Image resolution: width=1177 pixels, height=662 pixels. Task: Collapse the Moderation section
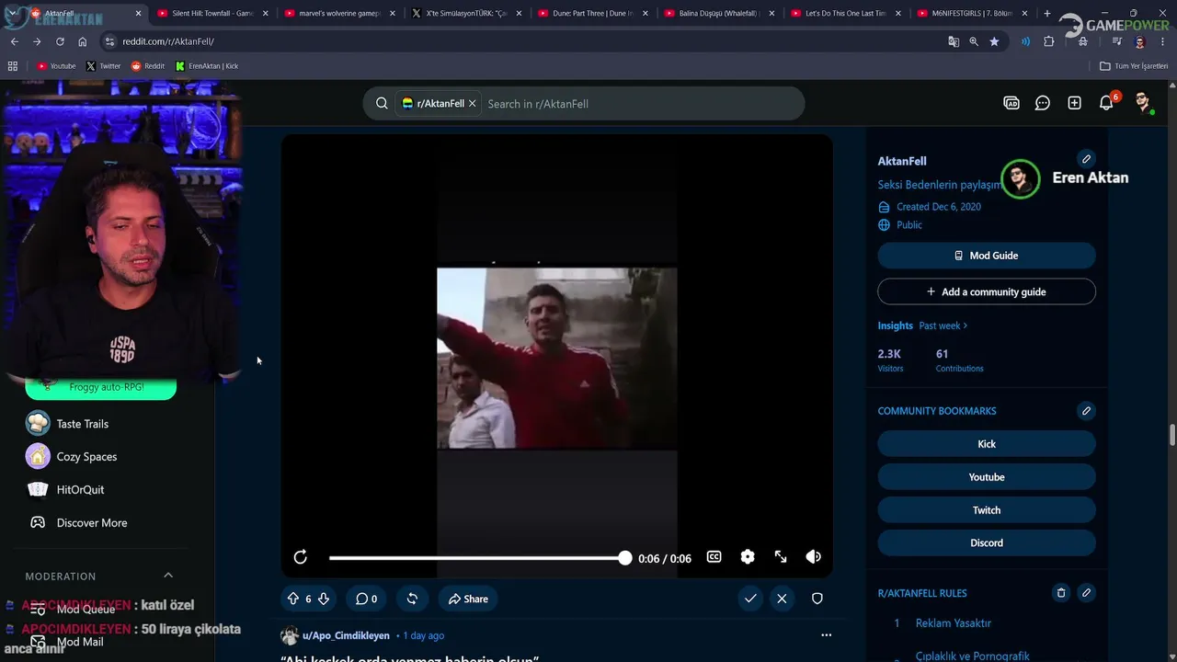click(x=168, y=576)
